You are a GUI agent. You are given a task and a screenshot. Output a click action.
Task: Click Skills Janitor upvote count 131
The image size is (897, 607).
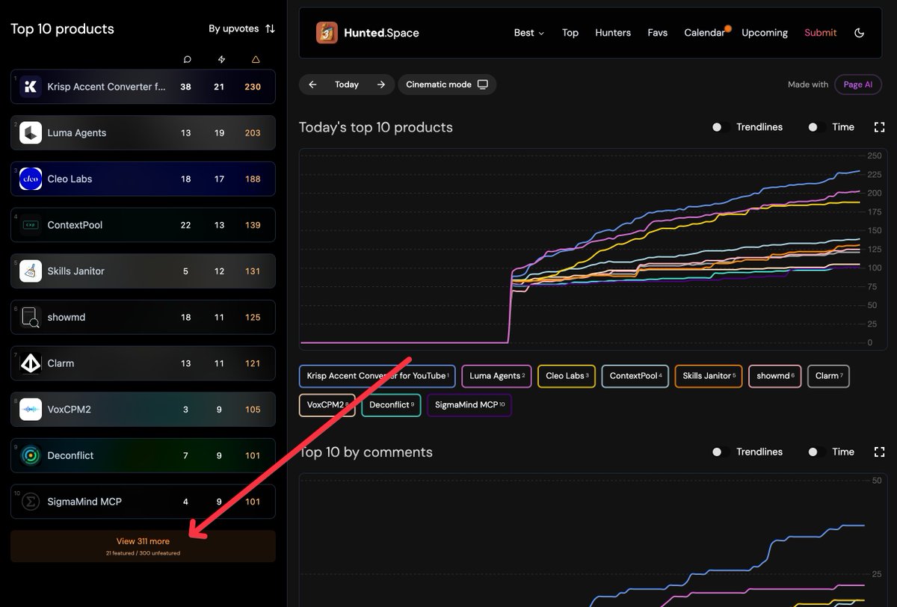[x=253, y=271]
